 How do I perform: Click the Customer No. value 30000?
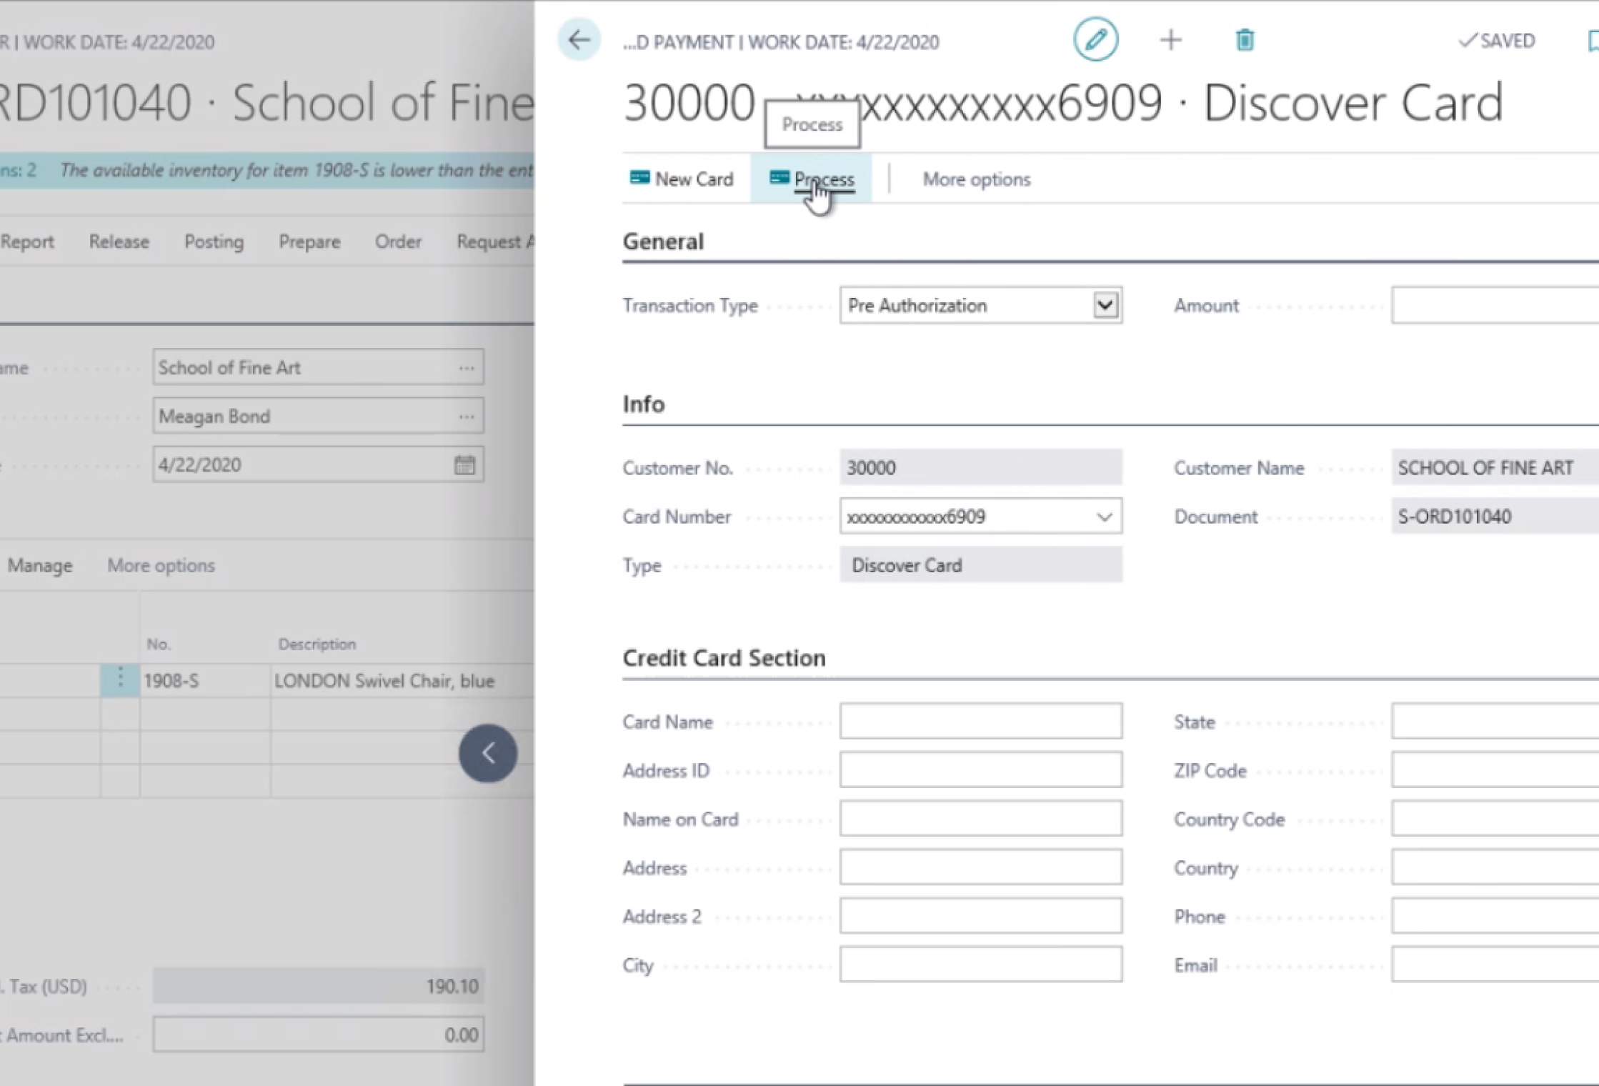[981, 467]
